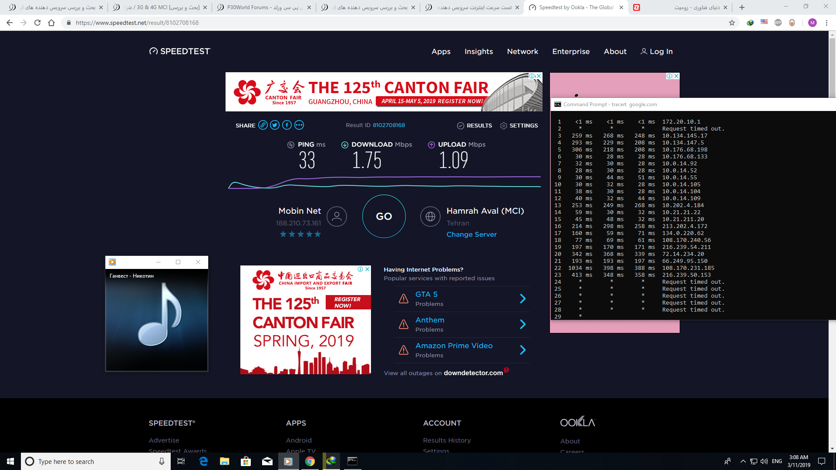Reload the Speedtest page

37,23
